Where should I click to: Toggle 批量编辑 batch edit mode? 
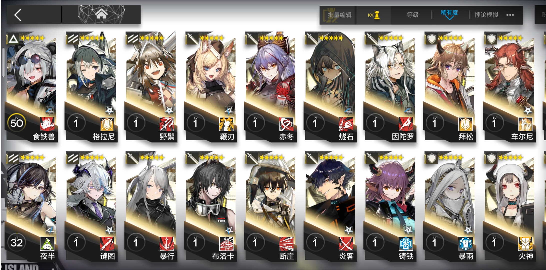pyautogui.click(x=339, y=15)
